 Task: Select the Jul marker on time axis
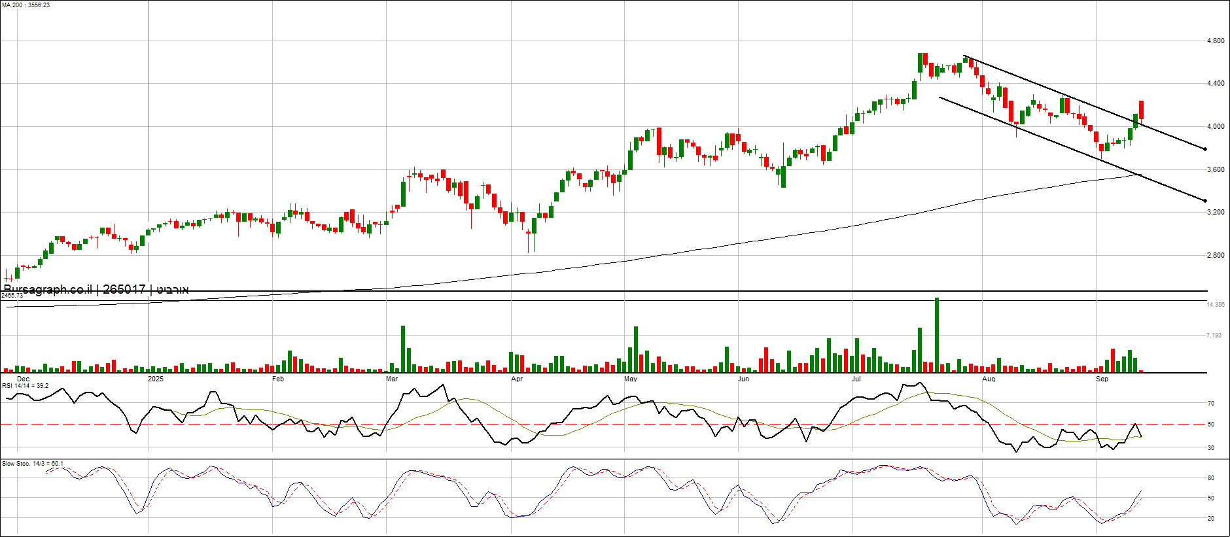pyautogui.click(x=856, y=379)
